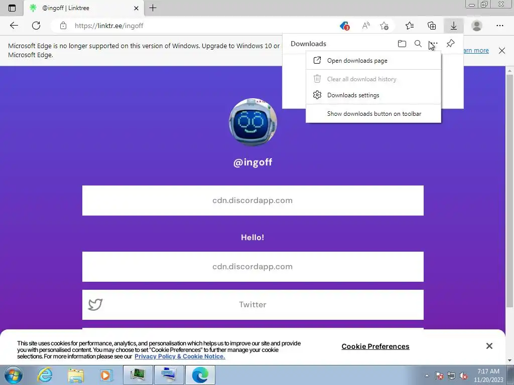The image size is (514, 385).
Task: Open the profile avatar menu
Action: (x=477, y=26)
